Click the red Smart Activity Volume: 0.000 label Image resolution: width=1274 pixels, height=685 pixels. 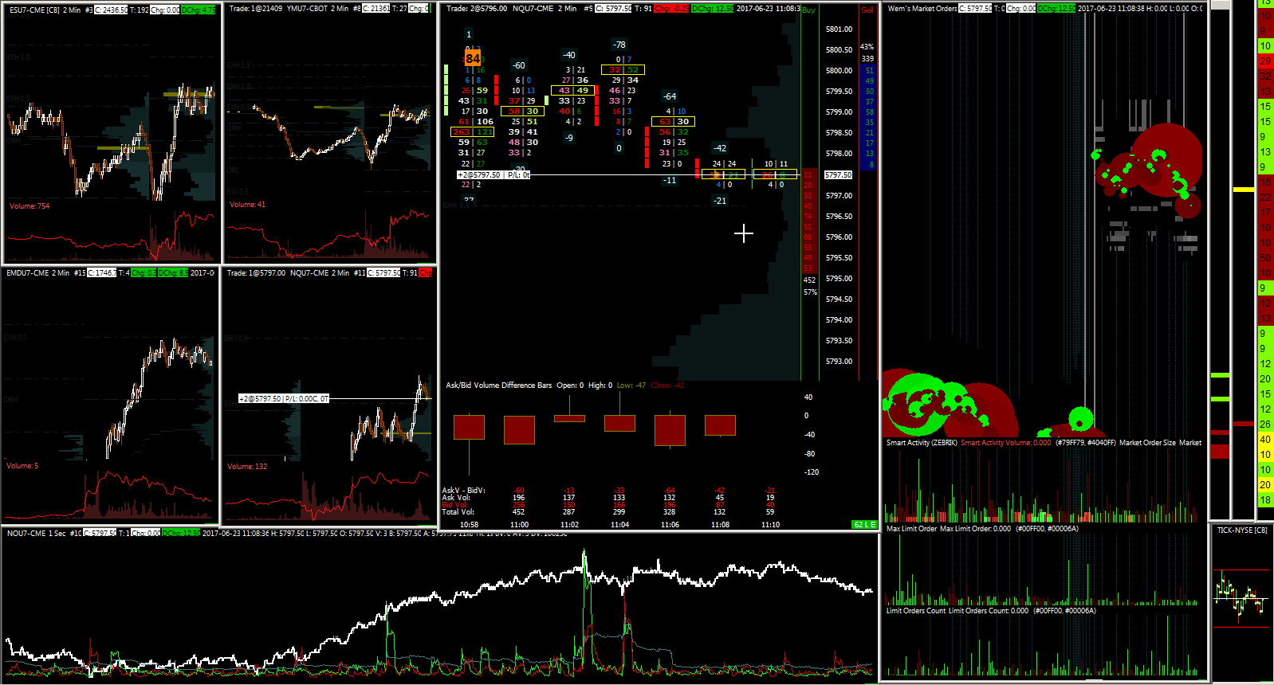click(1006, 443)
